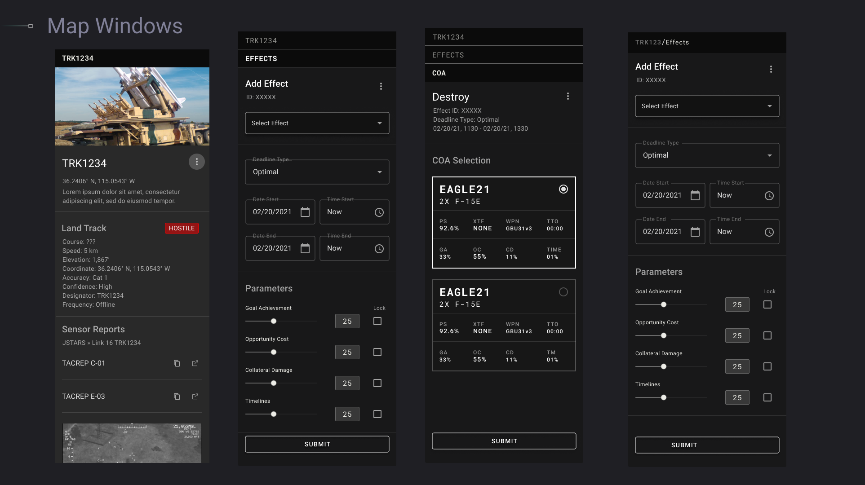Screen dimensions: 865x485
Task: Select the COA section header
Action: tap(439, 73)
